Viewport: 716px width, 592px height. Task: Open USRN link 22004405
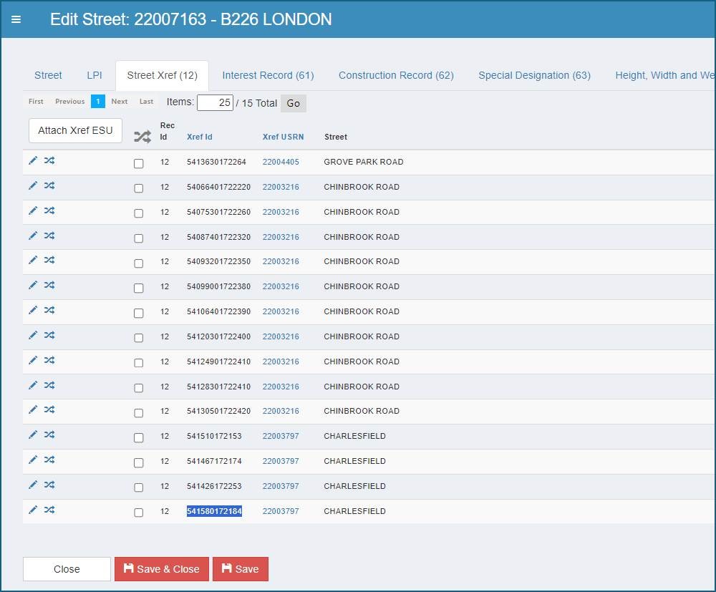[281, 162]
